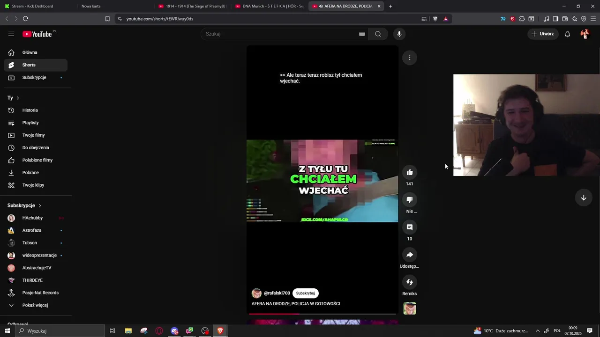Toggle the browser sidebar panel

(x=555, y=19)
